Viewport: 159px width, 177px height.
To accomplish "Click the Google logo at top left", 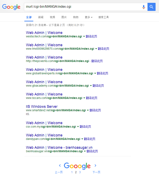I will click(x=11, y=7).
